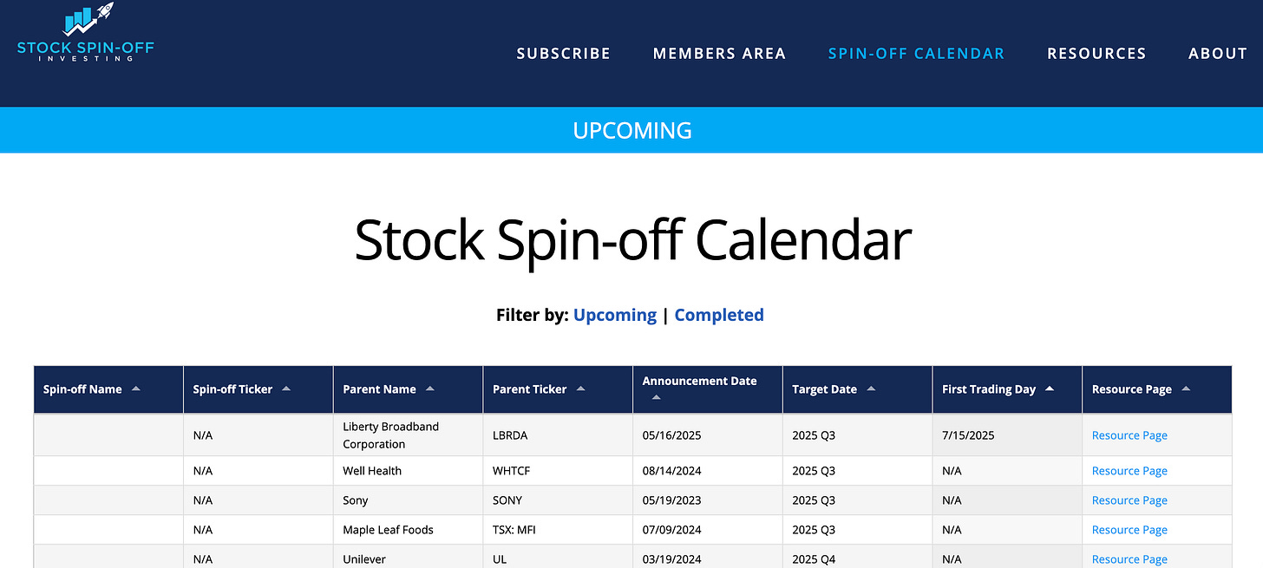
Task: Open the MEMBERS AREA menu item
Action: pyautogui.click(x=719, y=54)
